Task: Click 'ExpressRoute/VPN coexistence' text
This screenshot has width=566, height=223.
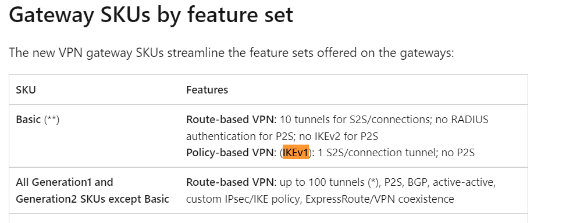Action: click(x=380, y=199)
